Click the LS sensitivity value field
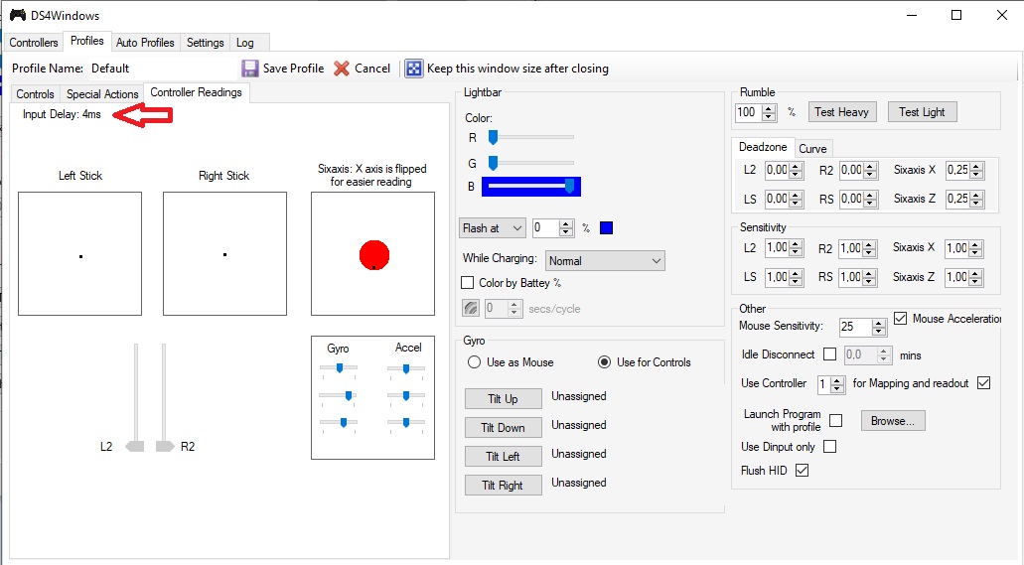The height and width of the screenshot is (565, 1024). pyautogui.click(x=777, y=277)
